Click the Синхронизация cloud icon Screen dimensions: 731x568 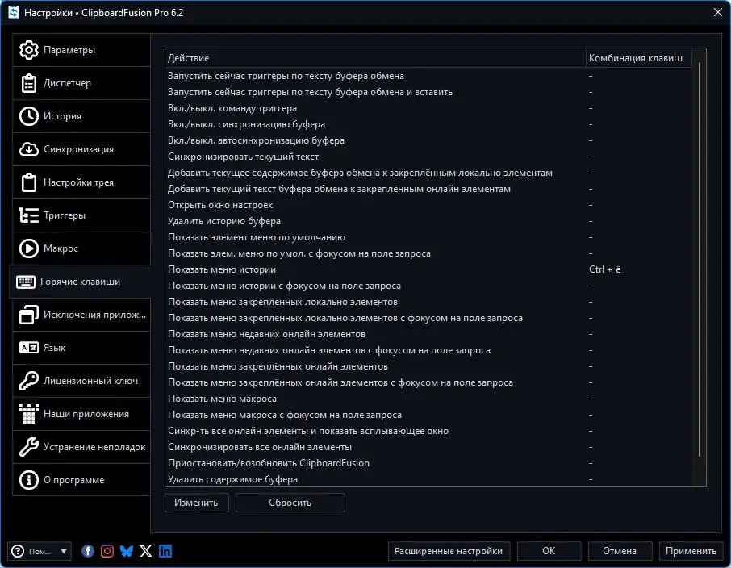coord(28,149)
